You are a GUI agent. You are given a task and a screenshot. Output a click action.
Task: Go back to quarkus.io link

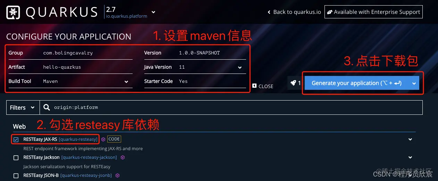tap(294, 12)
